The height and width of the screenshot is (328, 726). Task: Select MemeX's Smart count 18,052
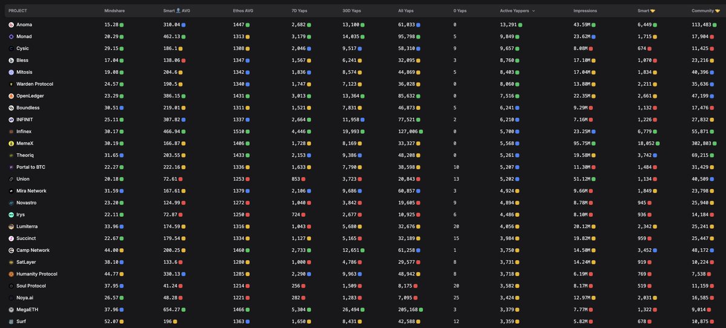646,143
